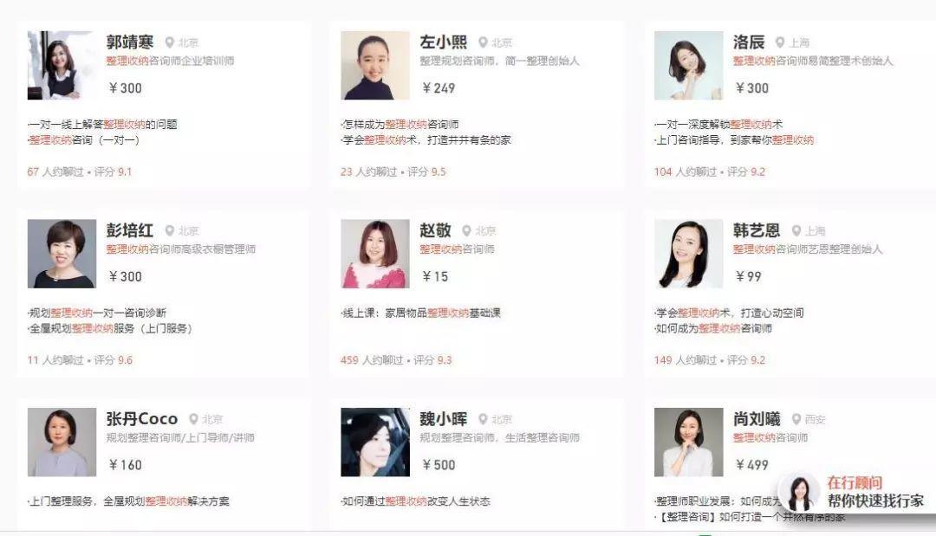Image resolution: width=936 pixels, height=536 pixels.
Task: Open 韩艺恩's profile photo
Action: click(x=688, y=254)
